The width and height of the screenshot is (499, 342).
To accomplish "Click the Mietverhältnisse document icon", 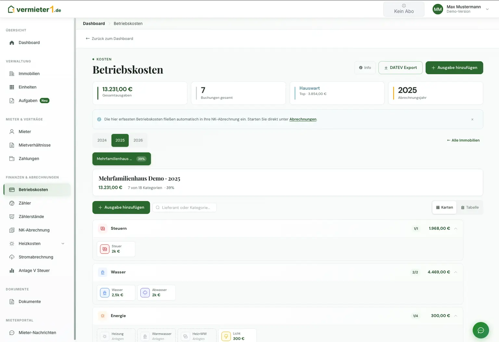I will click(x=12, y=145).
